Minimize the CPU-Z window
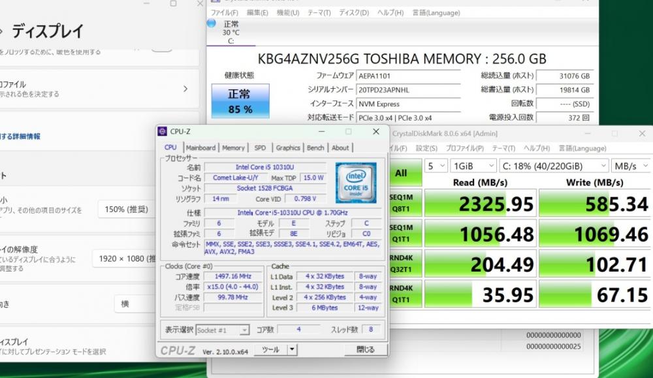Viewport: 653px width, 378px height. coord(321,132)
